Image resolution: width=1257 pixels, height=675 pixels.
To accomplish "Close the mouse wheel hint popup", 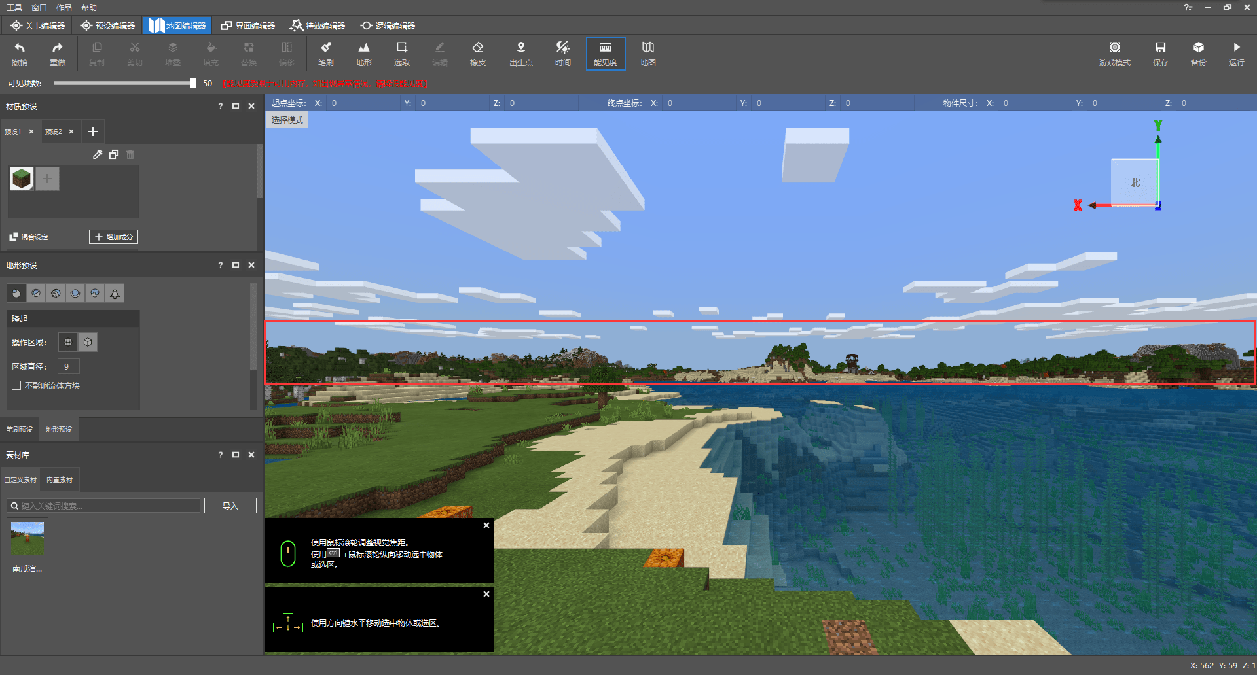I will pyautogui.click(x=486, y=525).
